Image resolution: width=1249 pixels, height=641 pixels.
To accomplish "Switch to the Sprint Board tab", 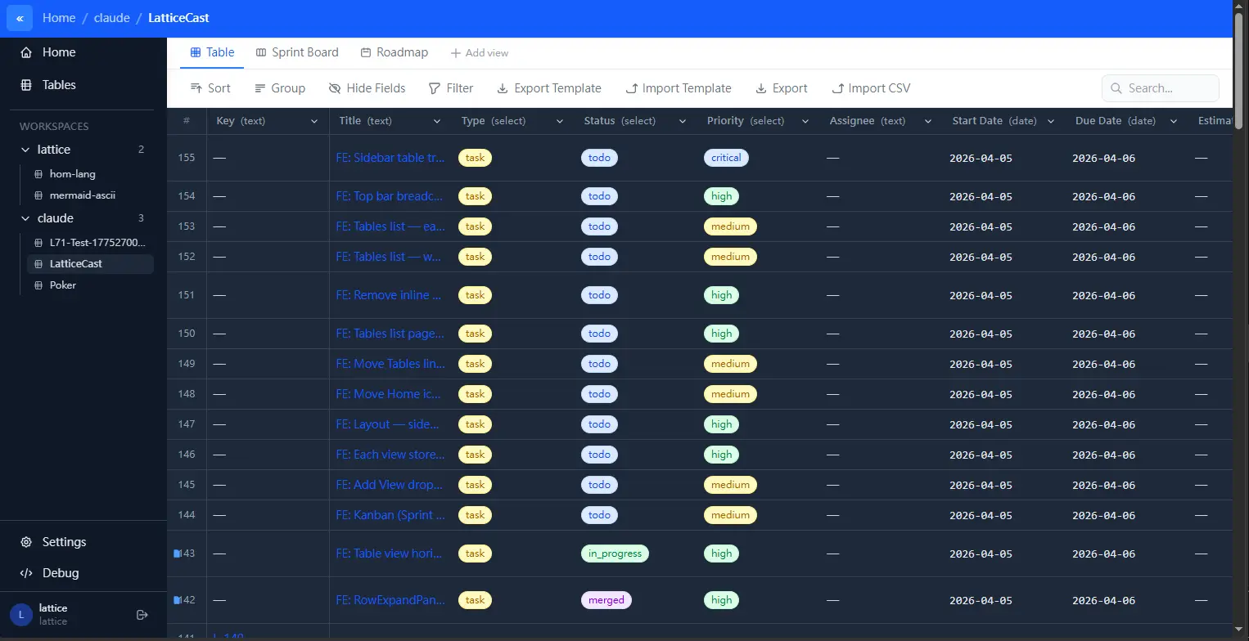I will tap(297, 52).
